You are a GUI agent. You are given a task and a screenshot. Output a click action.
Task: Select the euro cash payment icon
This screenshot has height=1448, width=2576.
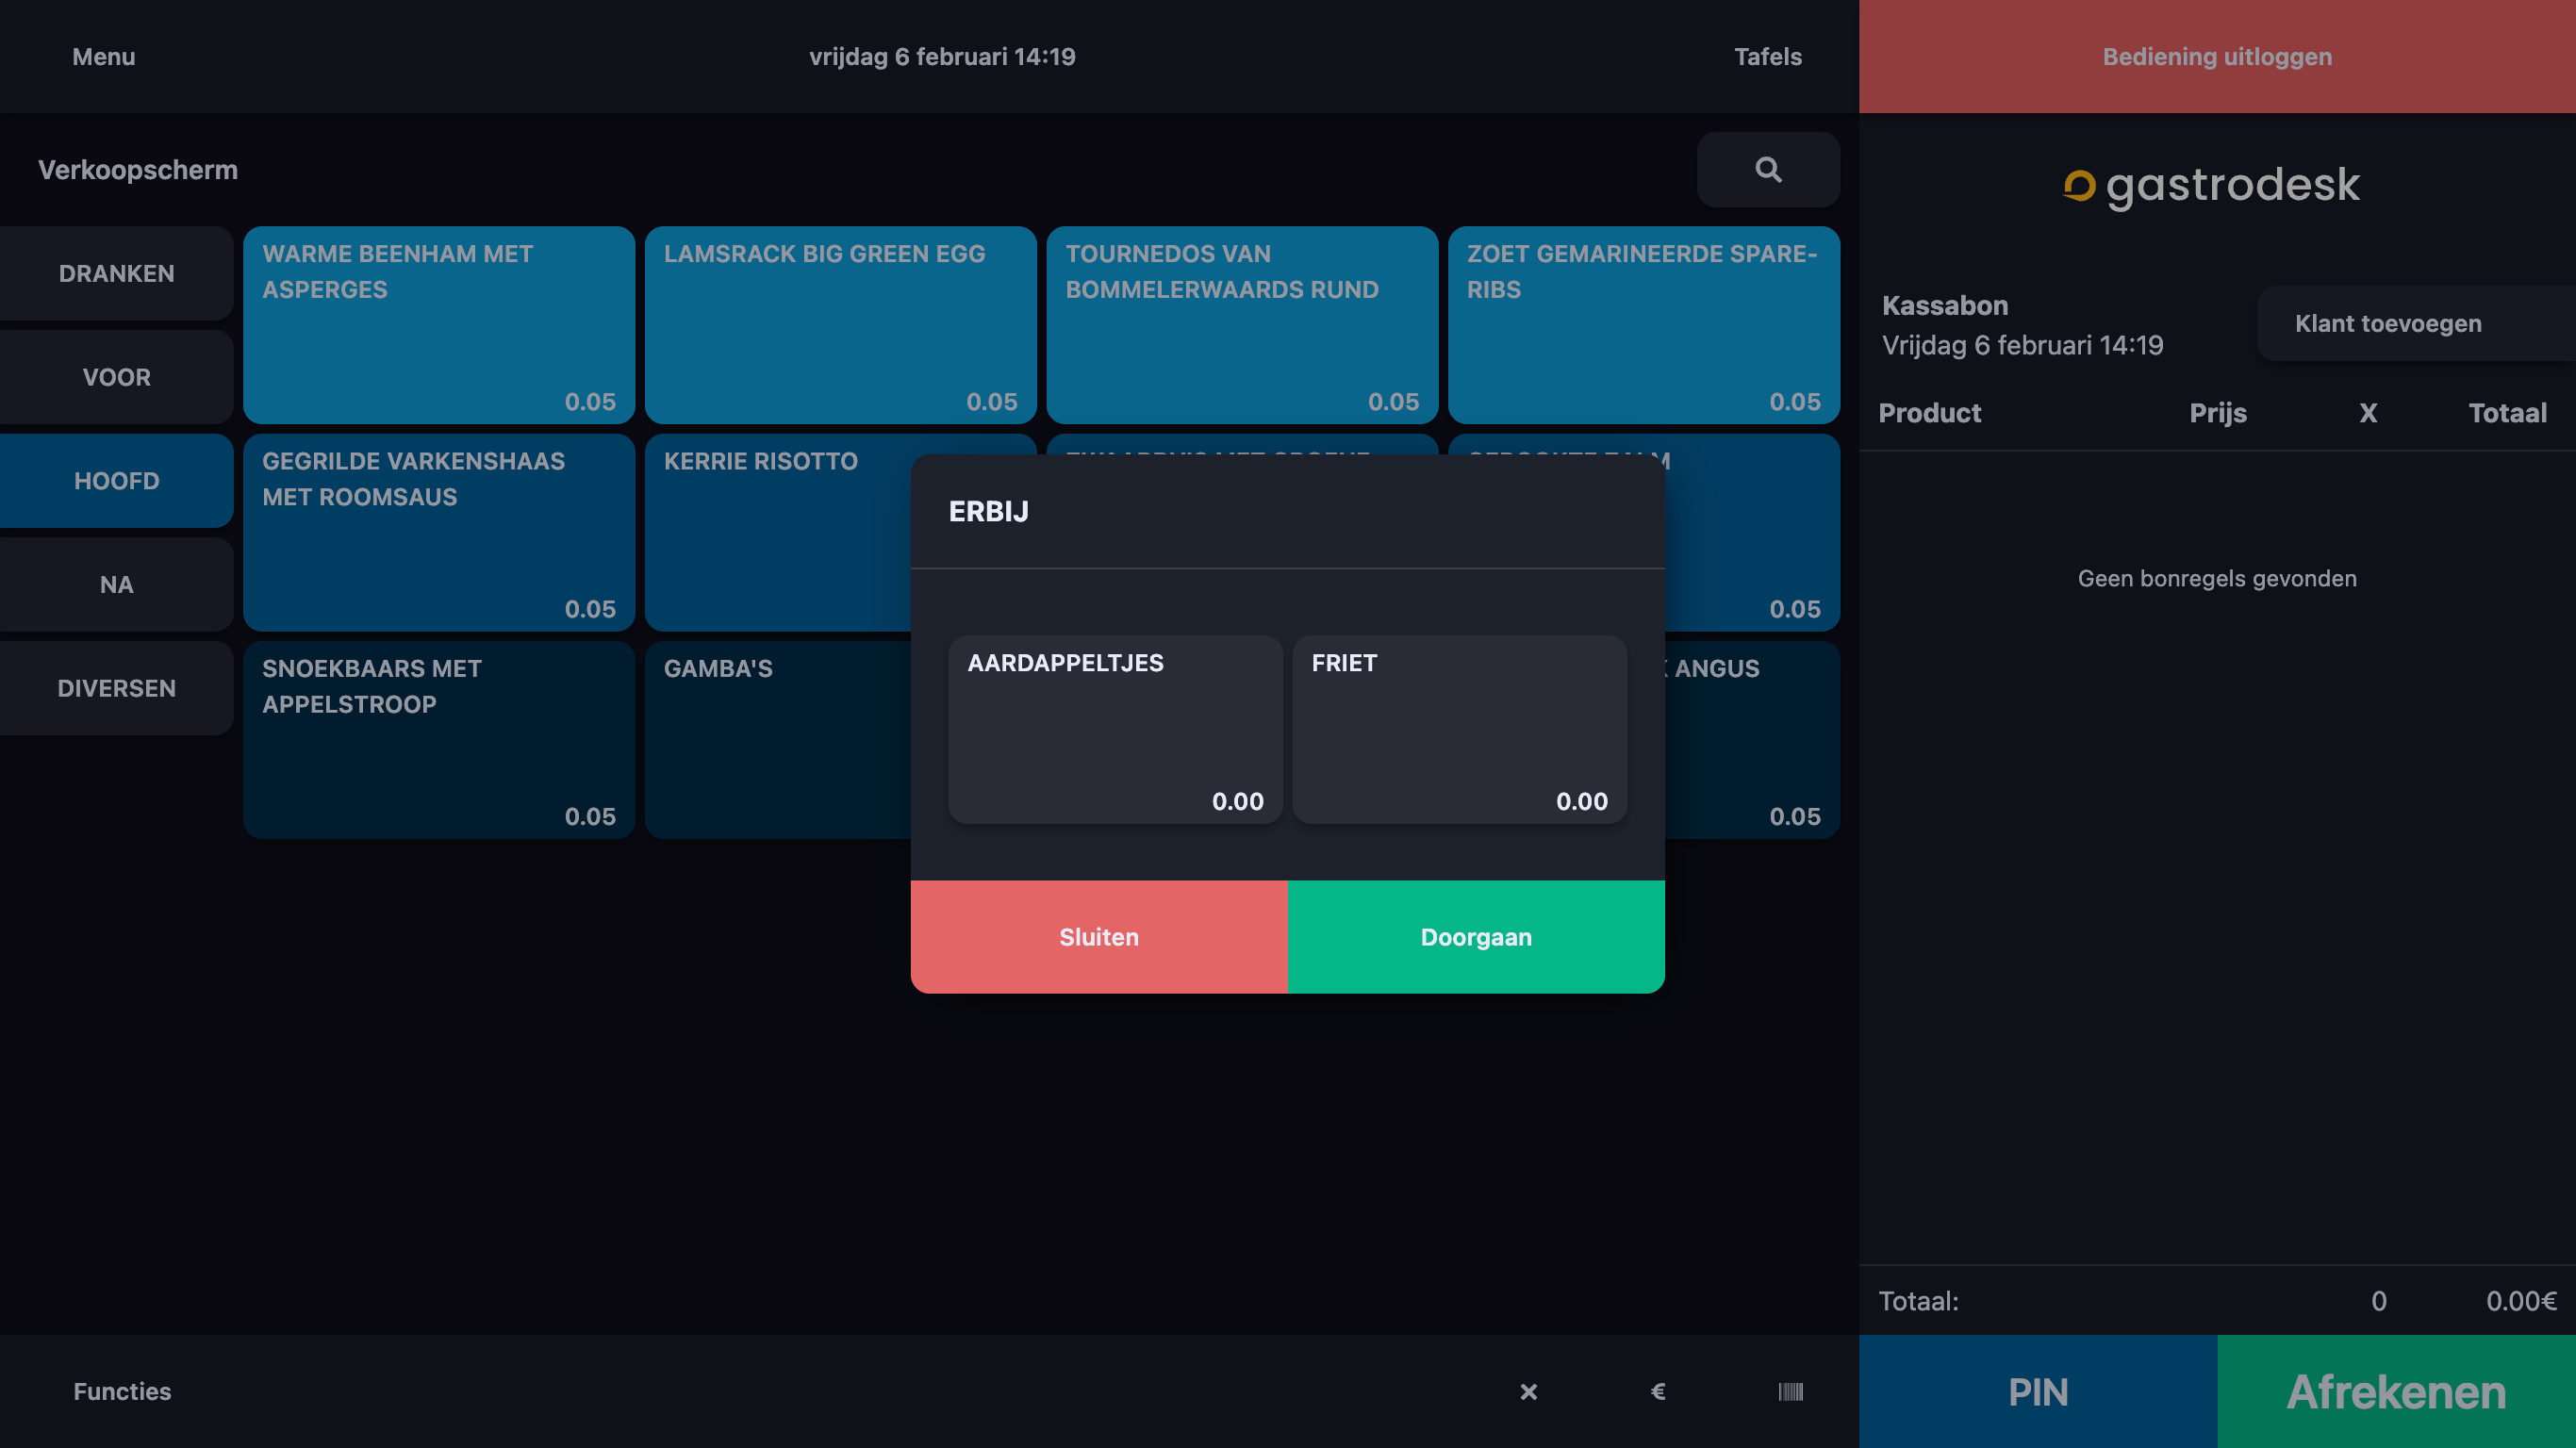1657,1391
